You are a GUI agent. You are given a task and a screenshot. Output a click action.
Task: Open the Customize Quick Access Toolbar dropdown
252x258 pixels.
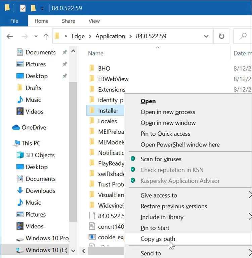42,9
